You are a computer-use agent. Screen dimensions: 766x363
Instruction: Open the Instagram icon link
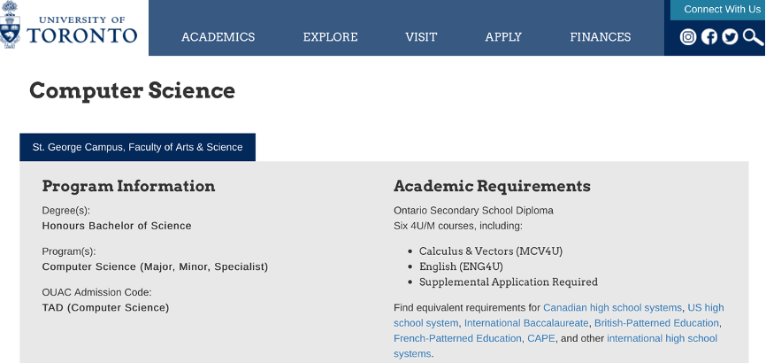688,36
